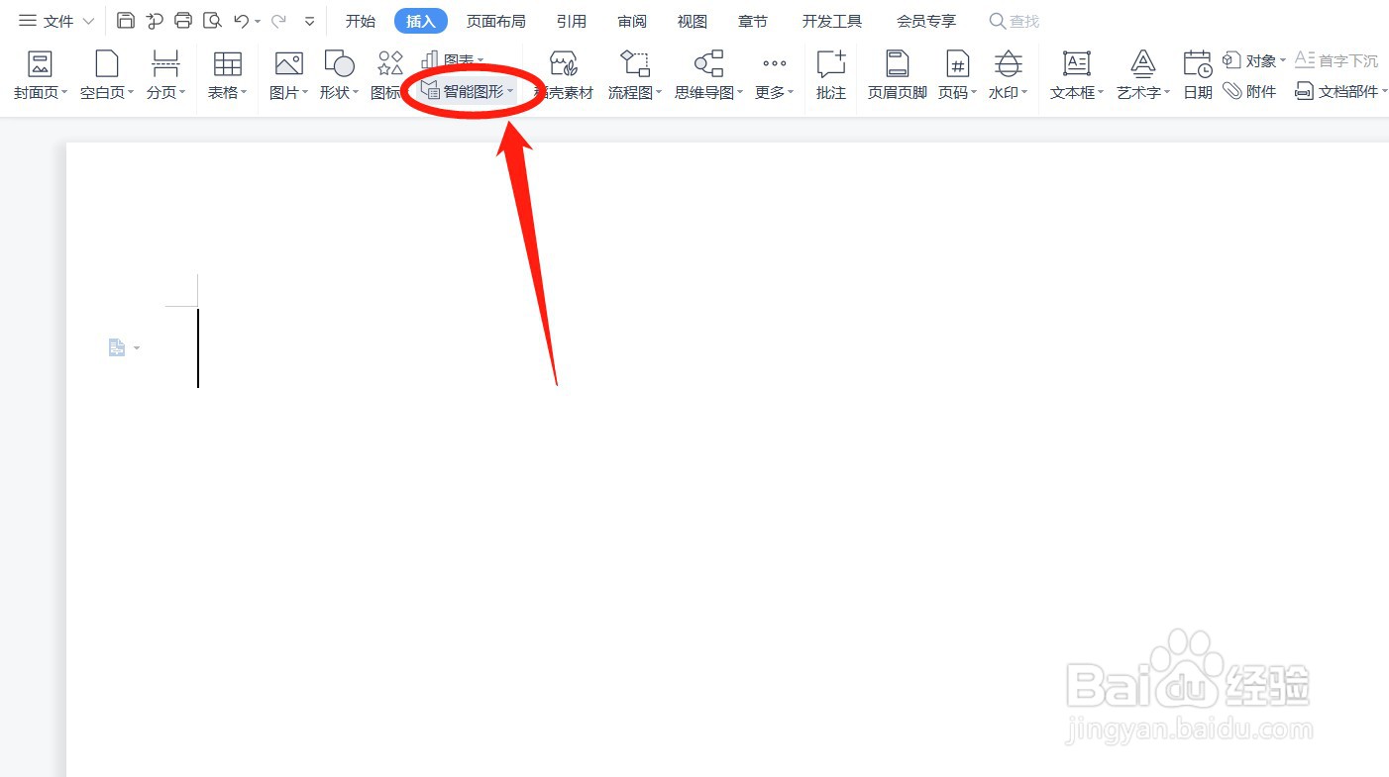Expand the 图表 chart dropdown
This screenshot has width=1389, height=777.
click(x=481, y=60)
